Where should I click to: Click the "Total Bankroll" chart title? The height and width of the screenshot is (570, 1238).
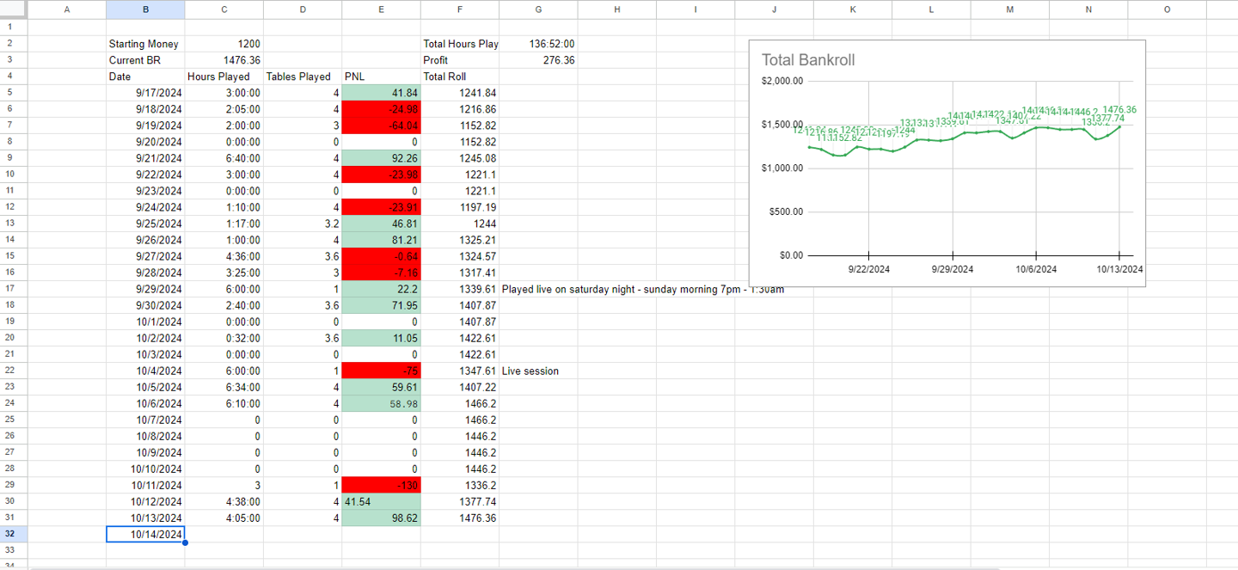click(808, 60)
